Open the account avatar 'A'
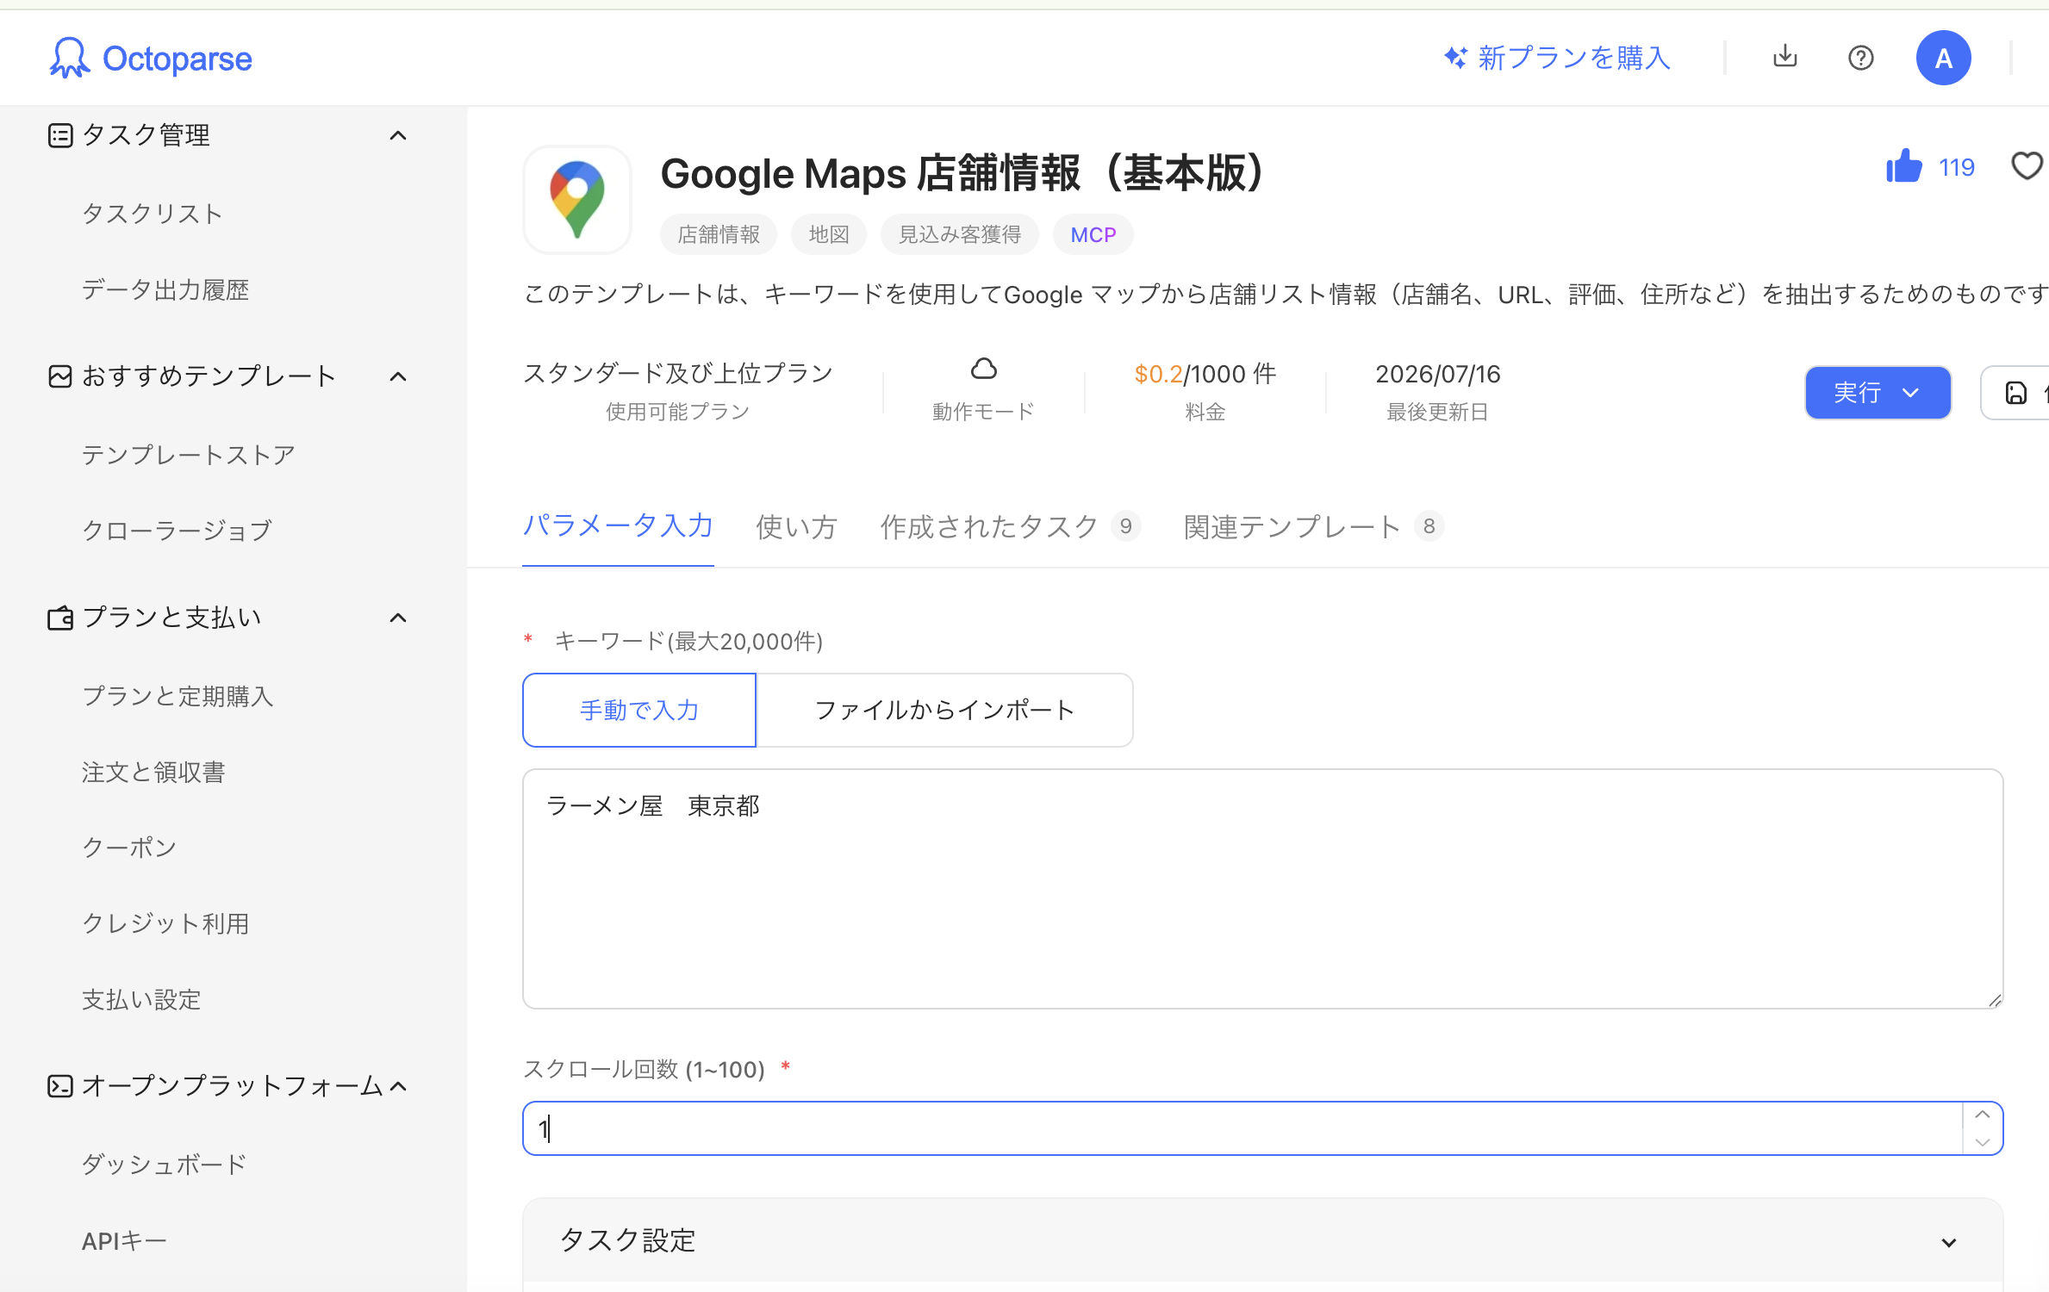The width and height of the screenshot is (2049, 1292). pyautogui.click(x=1943, y=58)
